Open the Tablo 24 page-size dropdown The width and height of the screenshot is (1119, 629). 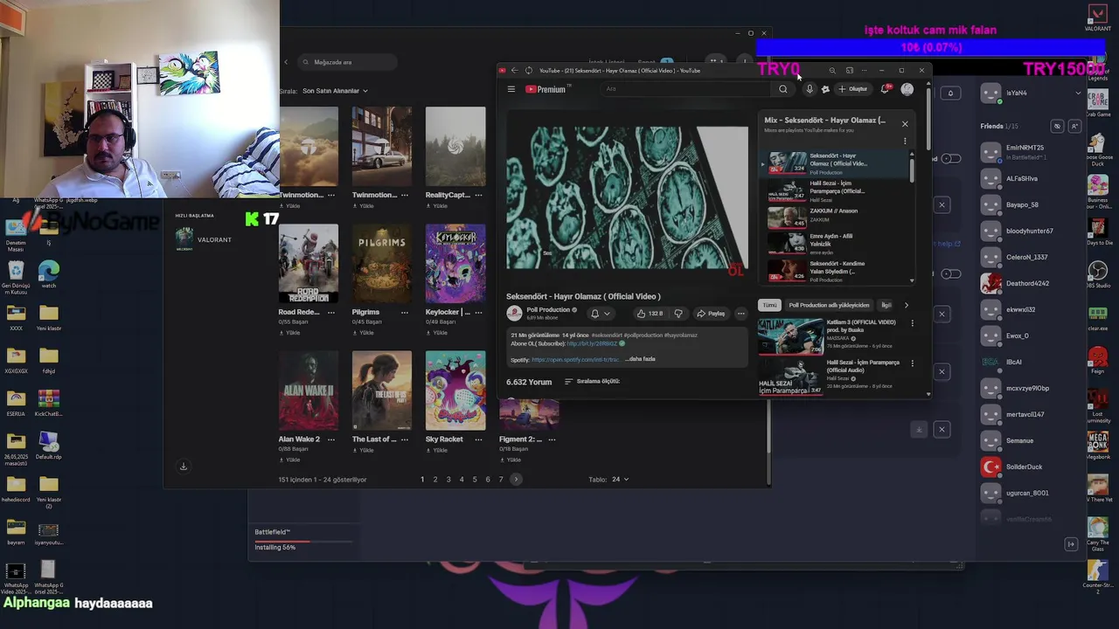point(620,480)
